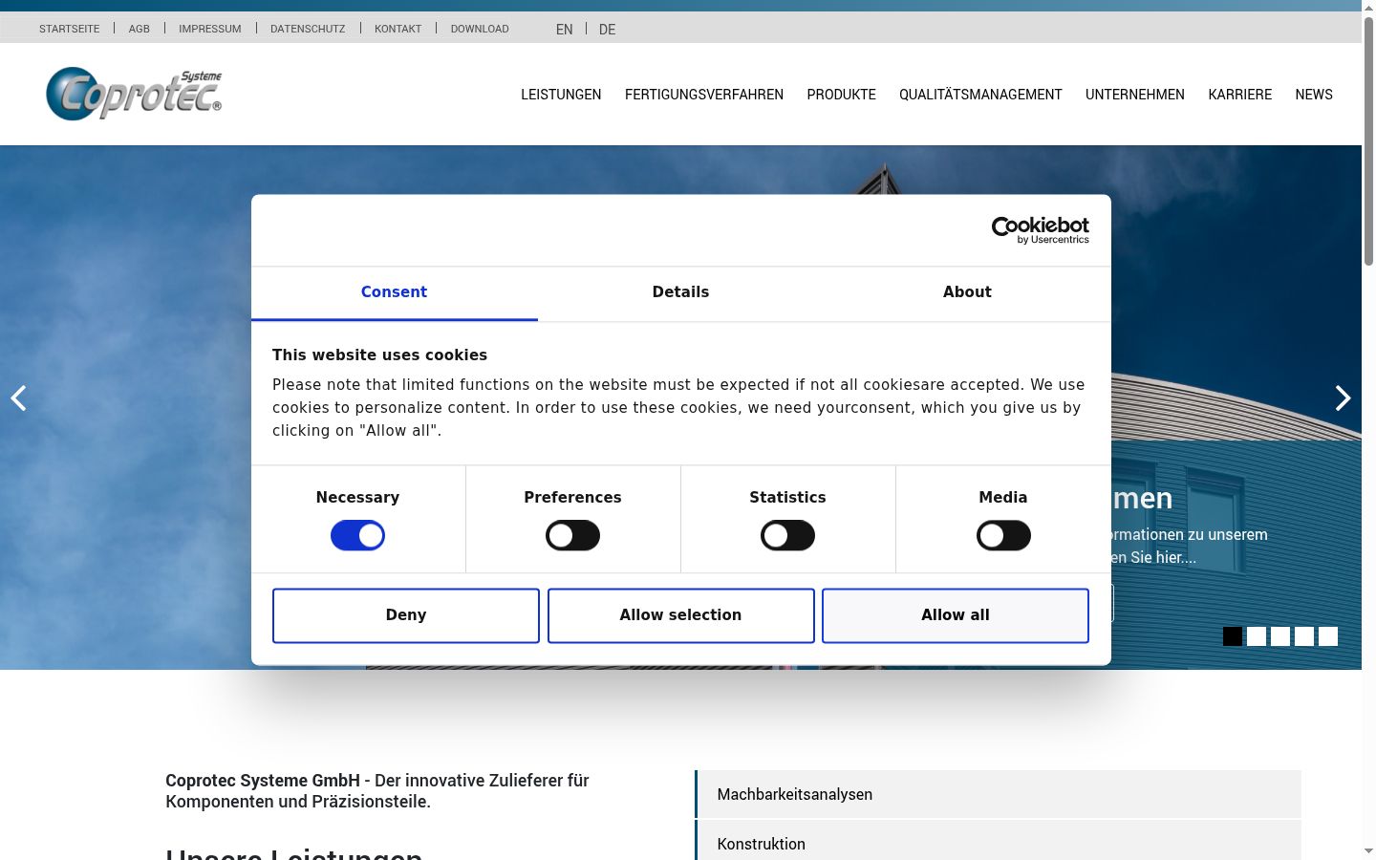Click the page vertical scrollbar thumb
Image resolution: width=1376 pixels, height=860 pixels.
[x=1368, y=141]
